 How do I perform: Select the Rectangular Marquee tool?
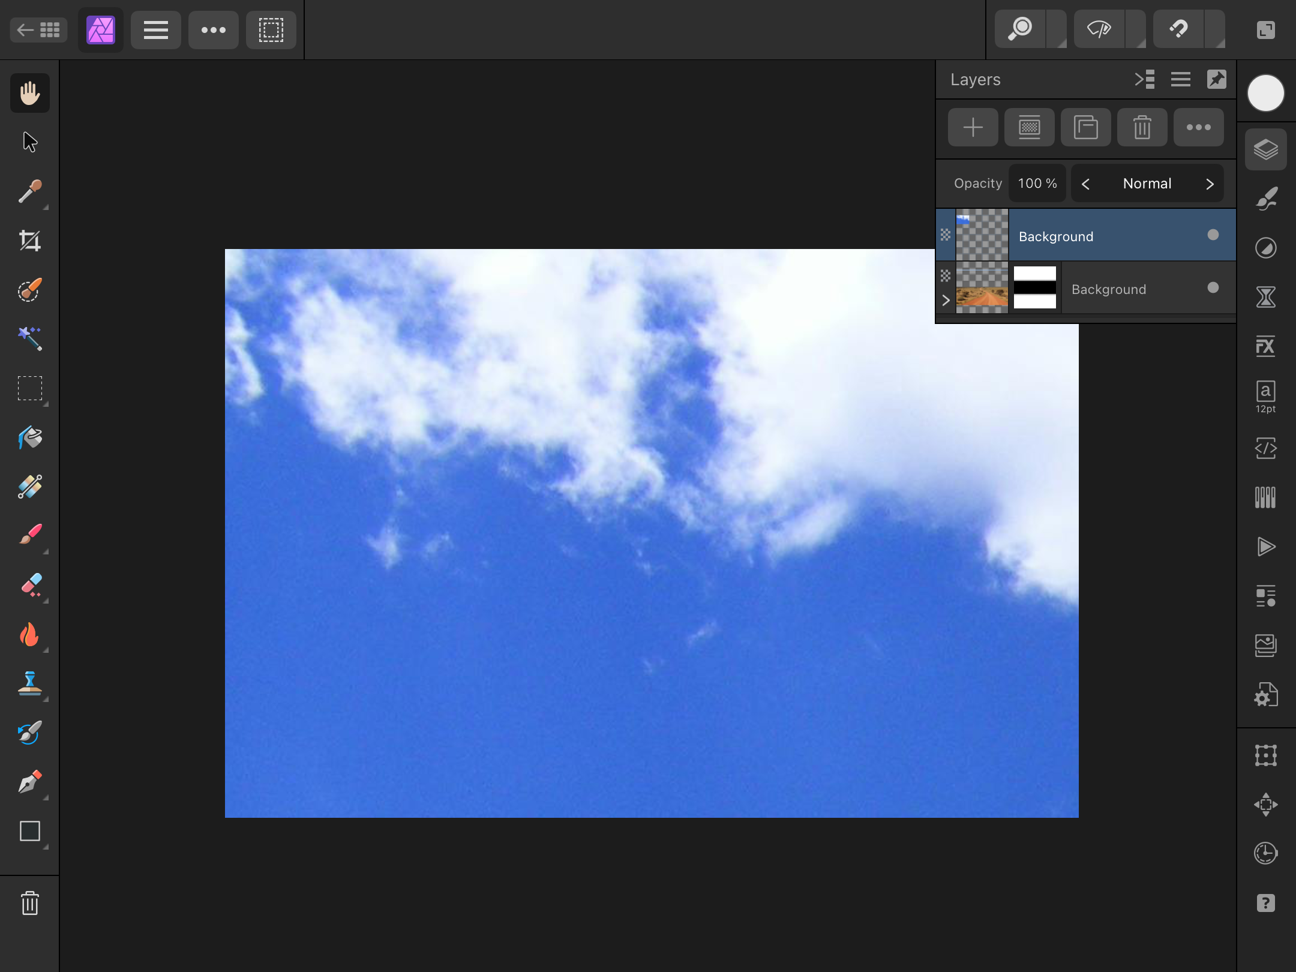30,388
